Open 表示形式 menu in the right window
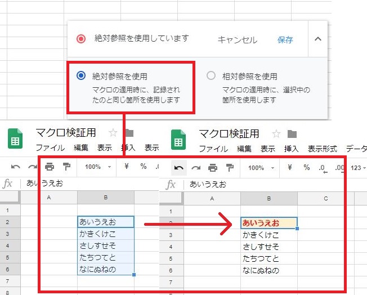The width and height of the screenshot is (367, 295). (x=323, y=149)
